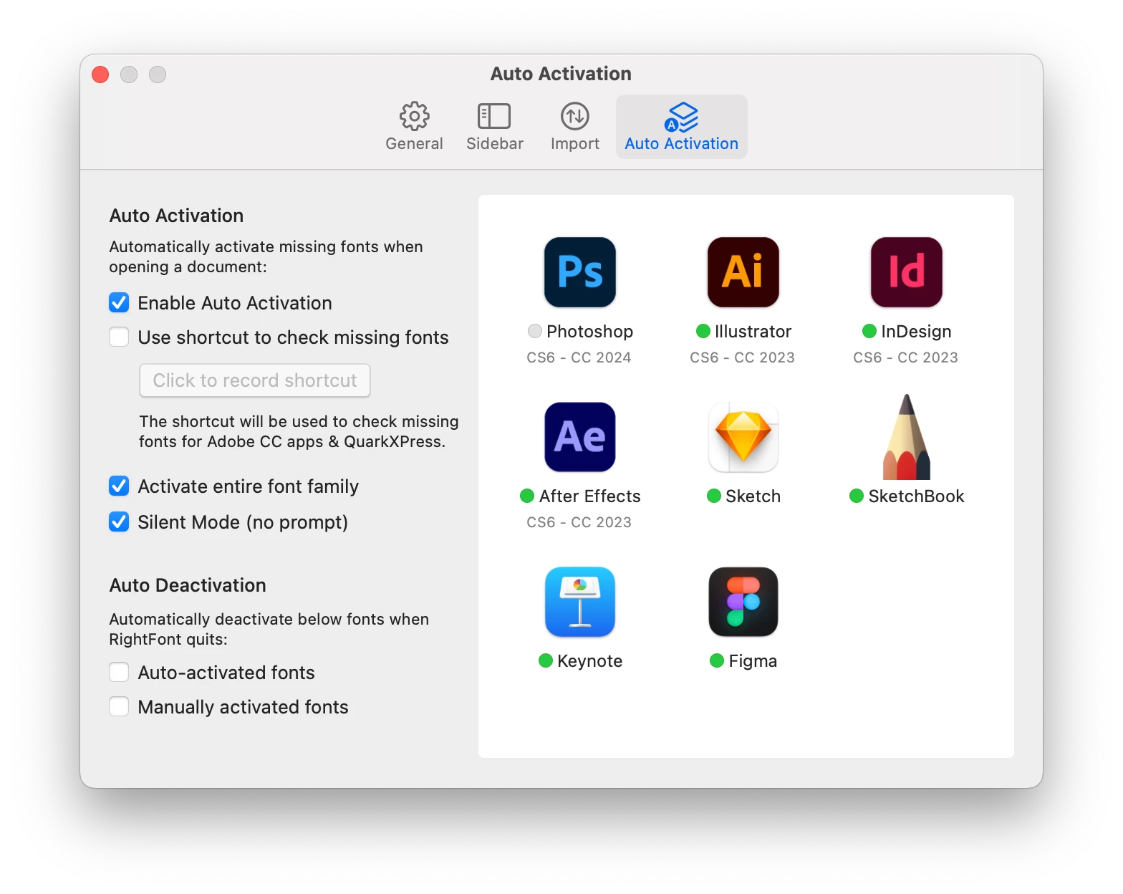Toggle the Photoshop grey status dot
This screenshot has height=894, width=1123.
tap(535, 331)
